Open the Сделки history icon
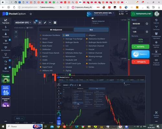 [156, 21]
